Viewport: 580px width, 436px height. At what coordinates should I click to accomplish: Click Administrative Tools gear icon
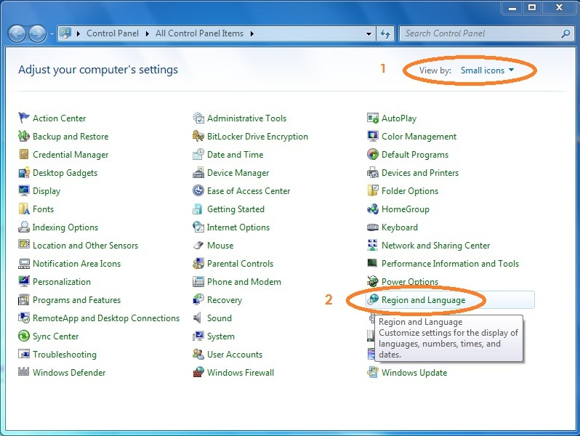click(198, 118)
